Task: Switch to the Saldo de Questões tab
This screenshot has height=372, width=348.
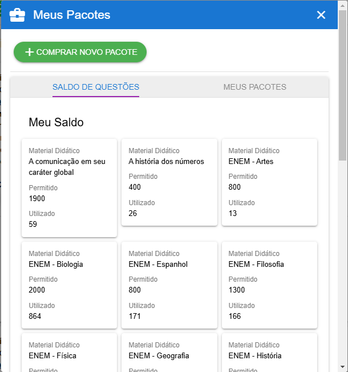Action: pyautogui.click(x=96, y=87)
